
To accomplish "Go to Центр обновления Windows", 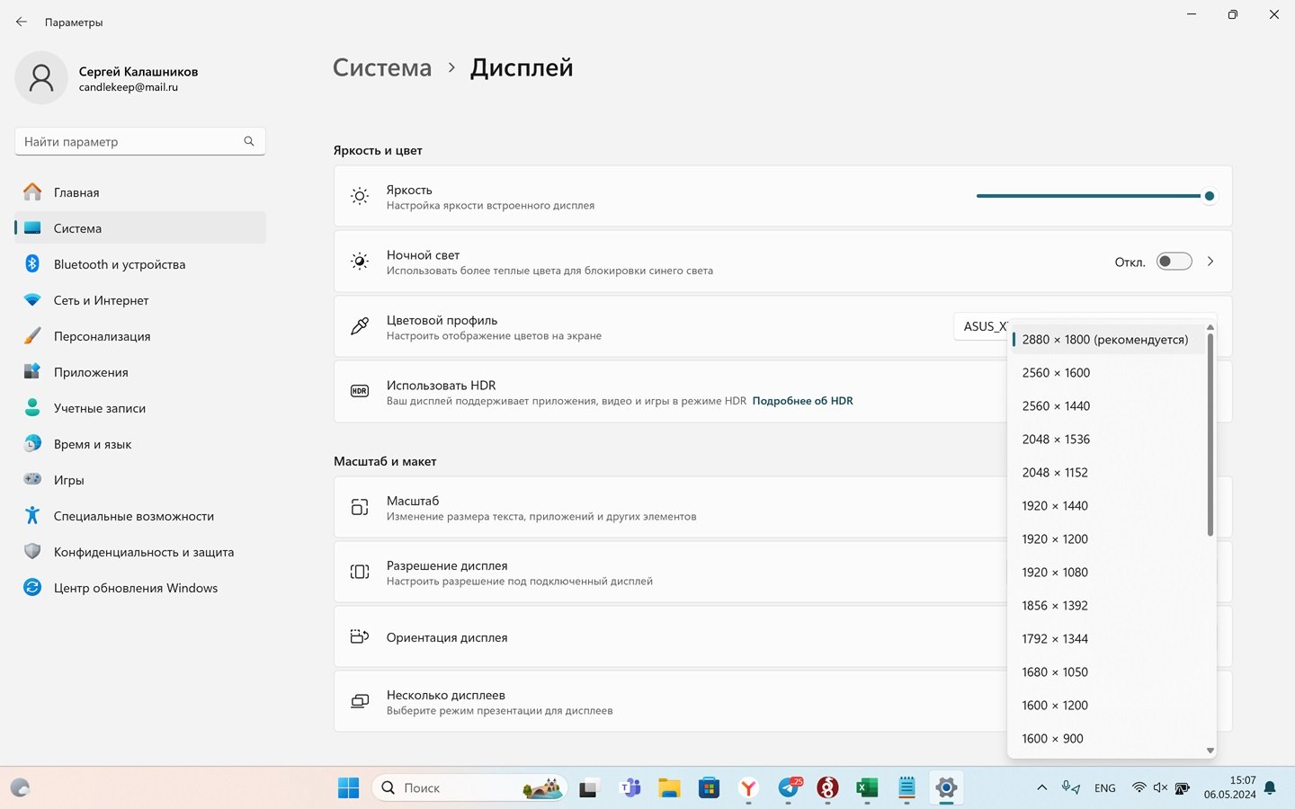I will point(140,588).
